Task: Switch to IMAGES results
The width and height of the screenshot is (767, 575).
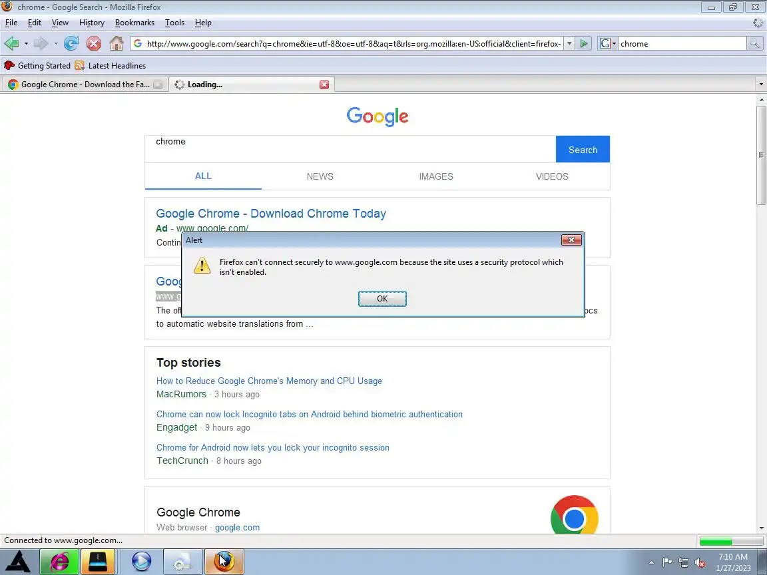Action: click(436, 176)
